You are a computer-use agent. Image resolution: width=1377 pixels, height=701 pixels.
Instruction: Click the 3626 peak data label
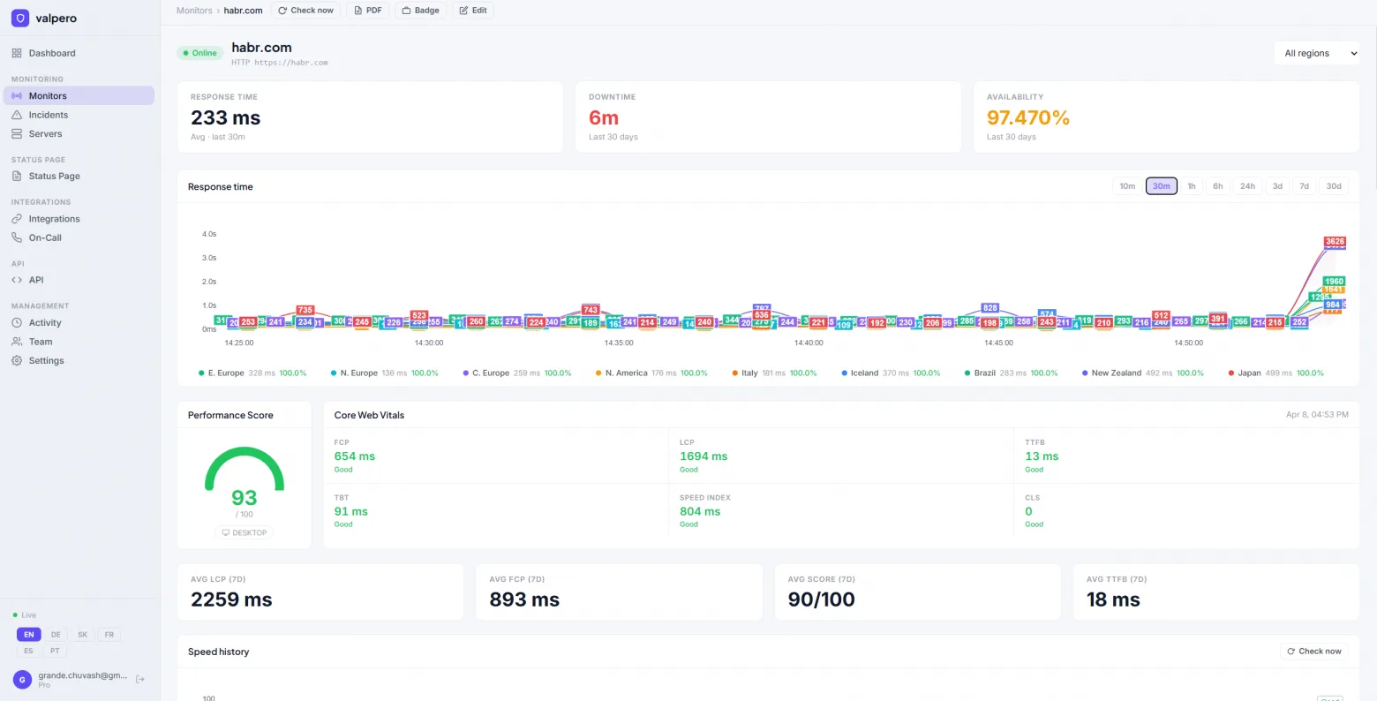tap(1335, 241)
